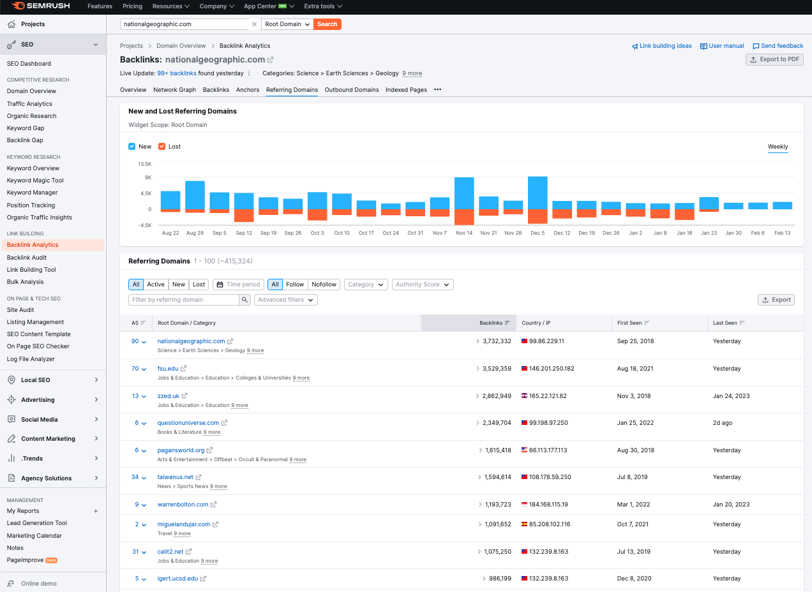Open Backlink Audit in sidebar
Screen dimensions: 812x592
27,258
